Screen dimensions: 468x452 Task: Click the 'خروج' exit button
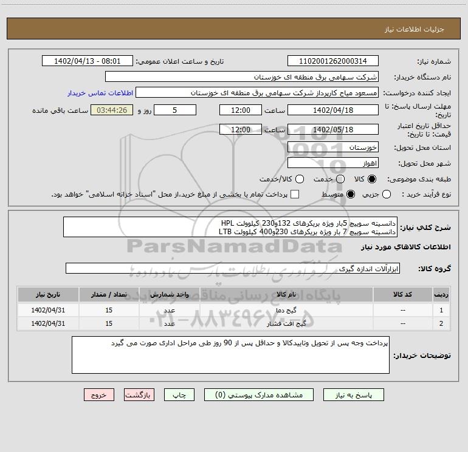point(99,395)
